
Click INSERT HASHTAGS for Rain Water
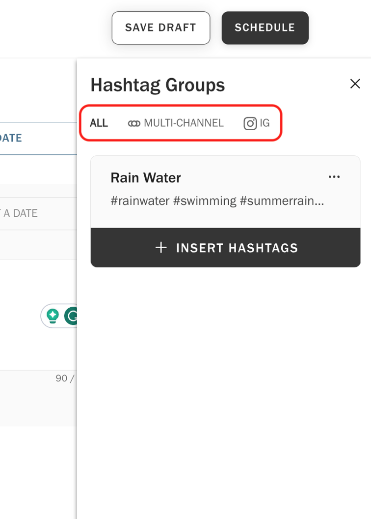(x=225, y=248)
